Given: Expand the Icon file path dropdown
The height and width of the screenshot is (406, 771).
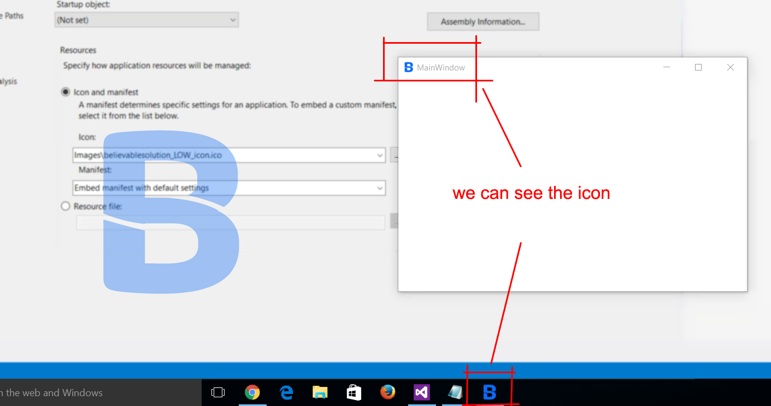Looking at the screenshot, I should pos(381,155).
